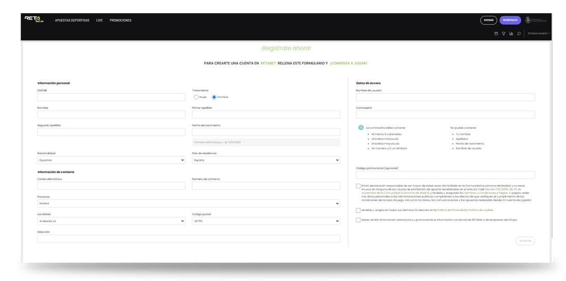Click the Primer apellido input field
The image size is (566, 281).
tap(266, 115)
